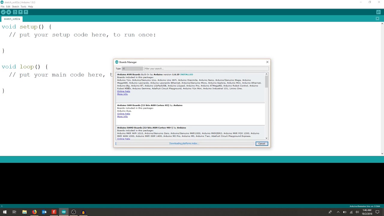Open the Sketch menu
The width and height of the screenshot is (384, 216).
pos(15,7)
